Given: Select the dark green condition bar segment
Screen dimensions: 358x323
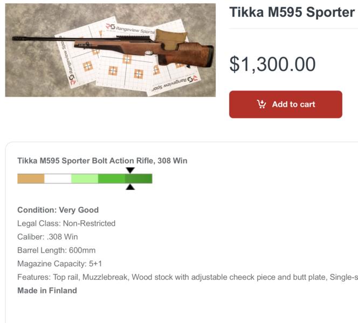Looking at the screenshot, I should click(x=139, y=179).
